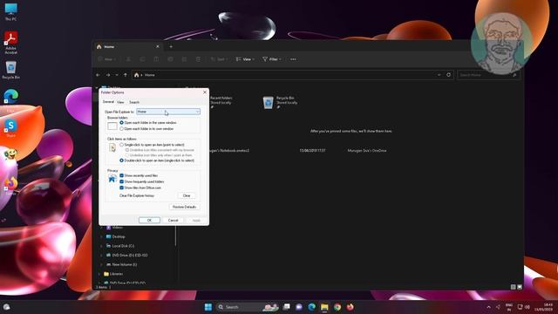This screenshot has height=314, width=558.
Task: Click Restore Defaults button
Action: coord(184,207)
